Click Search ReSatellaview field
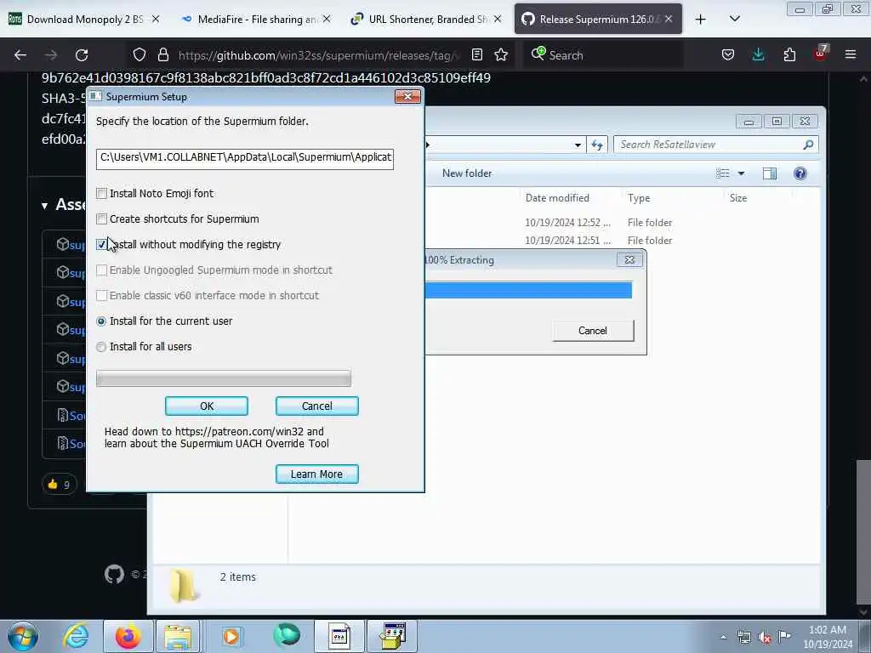 point(715,145)
